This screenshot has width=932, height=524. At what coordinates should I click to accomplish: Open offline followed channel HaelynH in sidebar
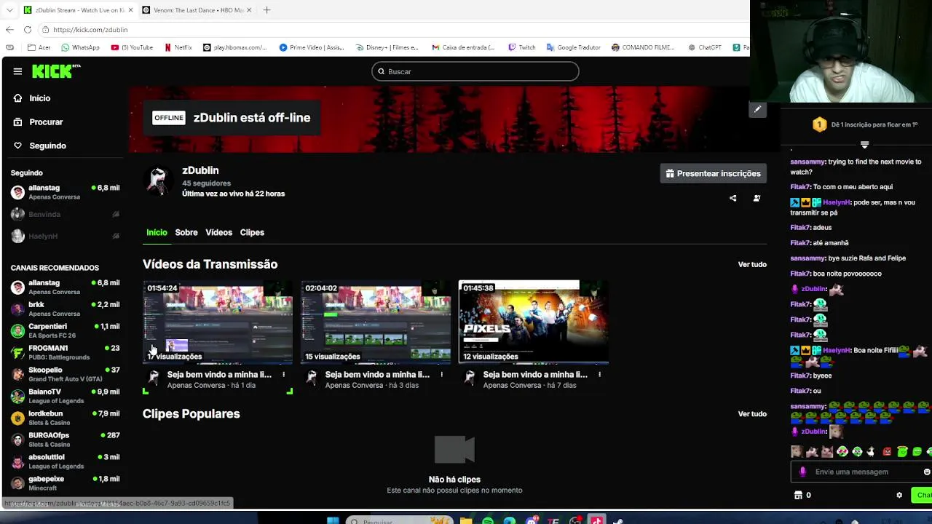65,236
